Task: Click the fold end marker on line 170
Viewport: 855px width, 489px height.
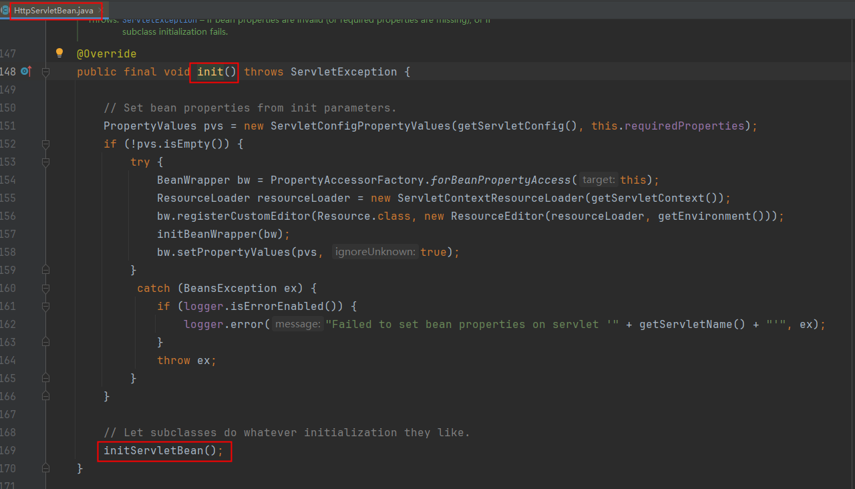Action: (x=46, y=468)
